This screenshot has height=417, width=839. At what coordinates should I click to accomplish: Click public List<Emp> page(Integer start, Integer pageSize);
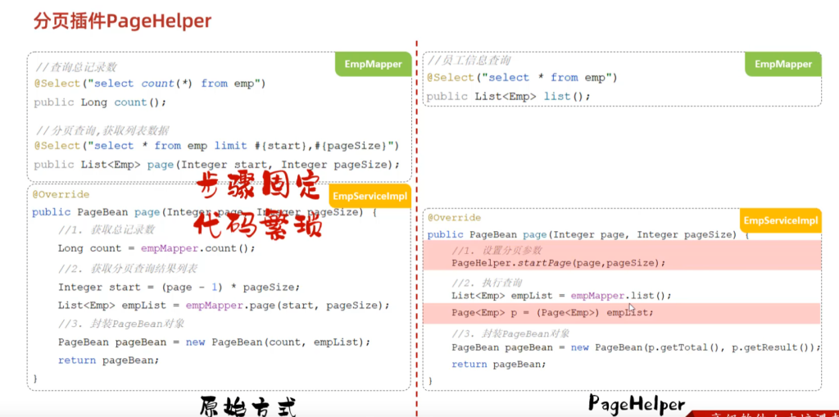click(x=216, y=165)
